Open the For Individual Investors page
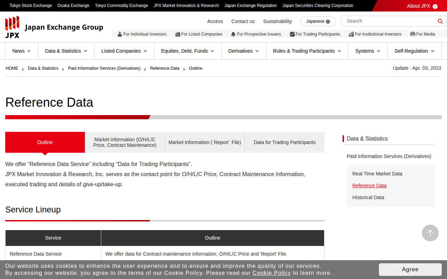The height and width of the screenshot is (279, 447). 142,34
